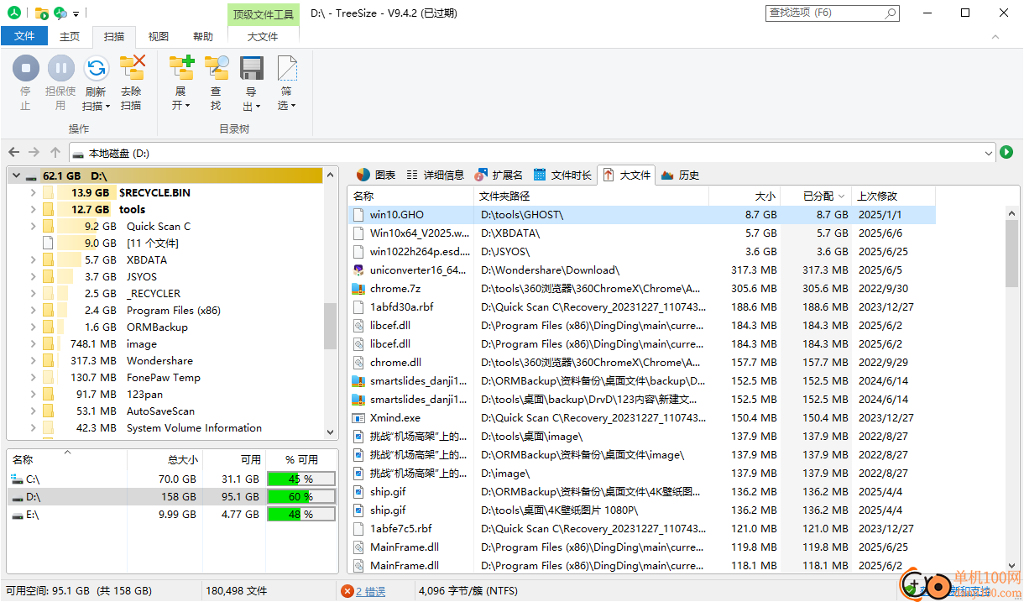
Task: Select the FonePaw Temp folder row
Action: point(164,378)
